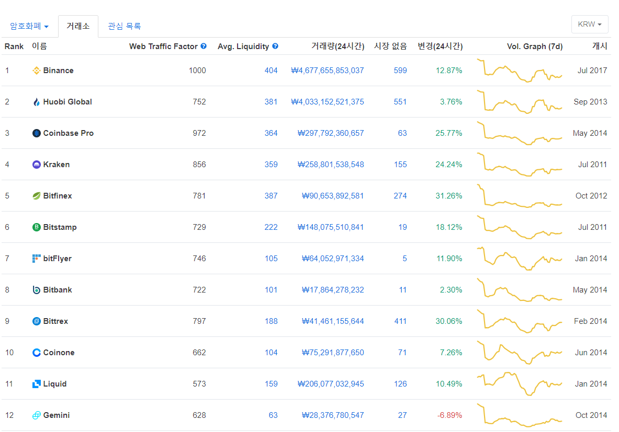Click the Kraken purple logo icon
The height and width of the screenshot is (432, 619).
coord(37,165)
